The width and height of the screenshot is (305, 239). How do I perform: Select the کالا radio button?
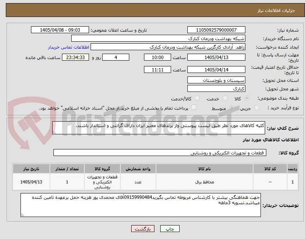coord(247,98)
